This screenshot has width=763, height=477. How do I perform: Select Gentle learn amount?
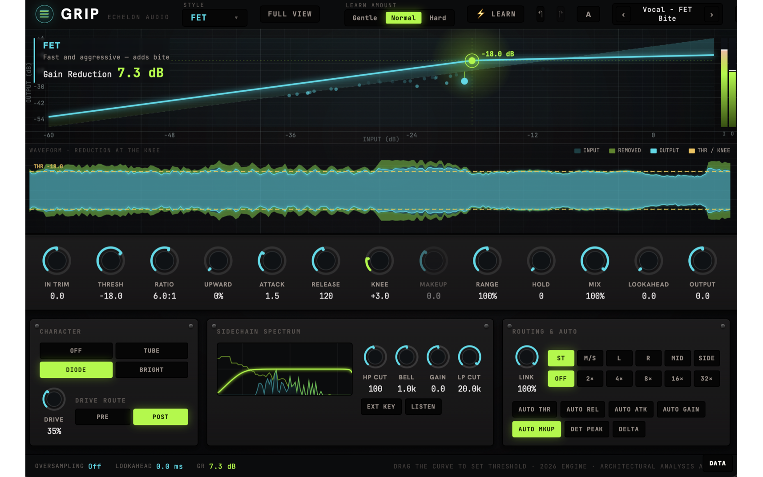coord(365,18)
